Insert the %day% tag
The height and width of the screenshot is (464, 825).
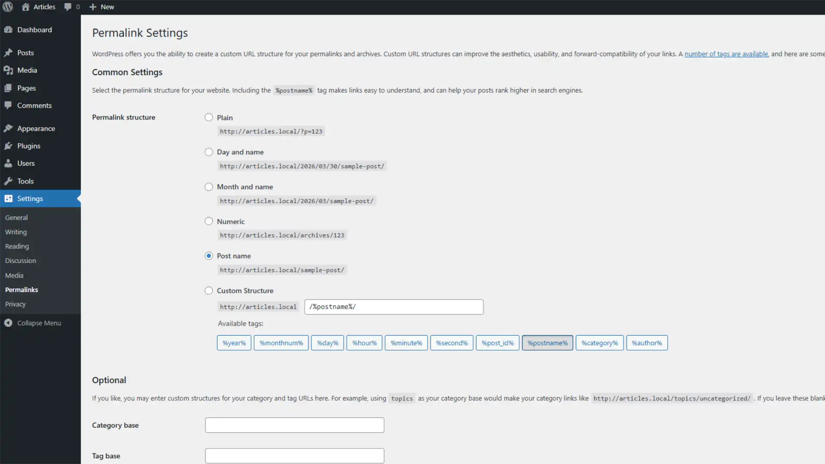coord(328,343)
